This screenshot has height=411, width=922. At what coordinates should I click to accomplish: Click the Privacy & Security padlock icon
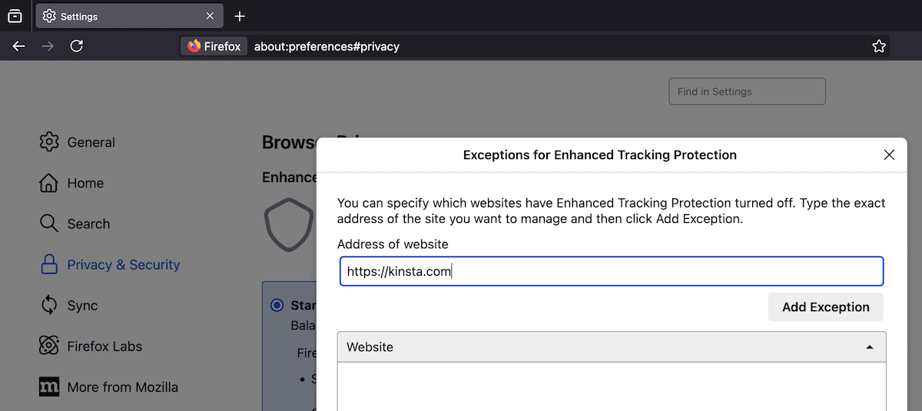click(49, 264)
